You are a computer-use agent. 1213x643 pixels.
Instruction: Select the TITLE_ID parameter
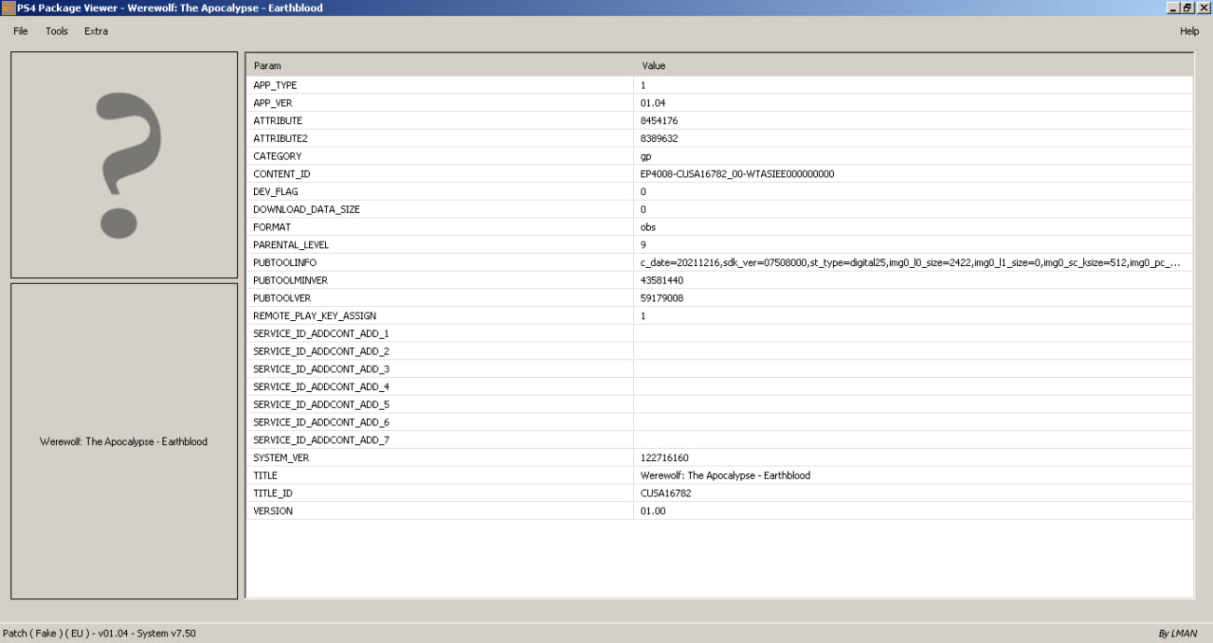coord(440,493)
